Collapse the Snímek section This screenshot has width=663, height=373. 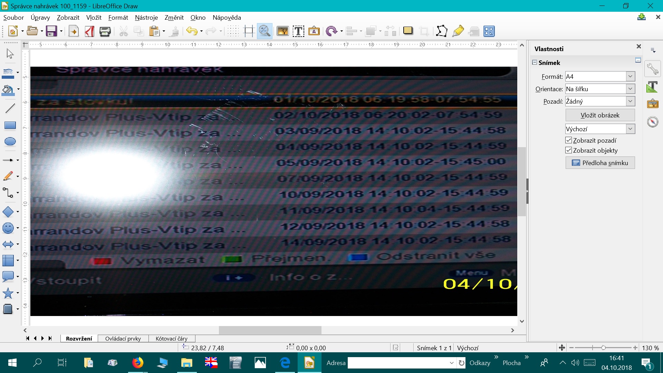pyautogui.click(x=535, y=63)
